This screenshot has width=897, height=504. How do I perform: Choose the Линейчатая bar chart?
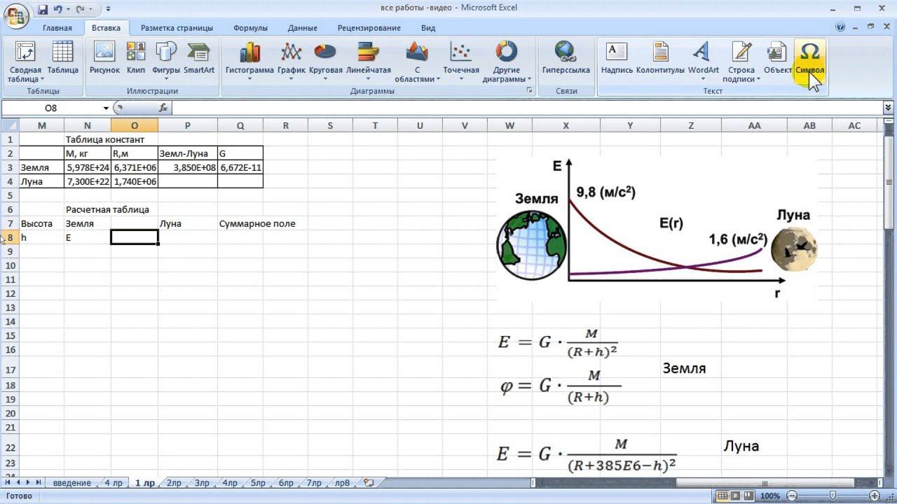pyautogui.click(x=369, y=62)
